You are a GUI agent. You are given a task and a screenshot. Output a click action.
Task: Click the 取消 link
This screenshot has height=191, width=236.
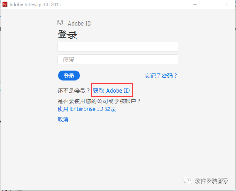coord(63,119)
